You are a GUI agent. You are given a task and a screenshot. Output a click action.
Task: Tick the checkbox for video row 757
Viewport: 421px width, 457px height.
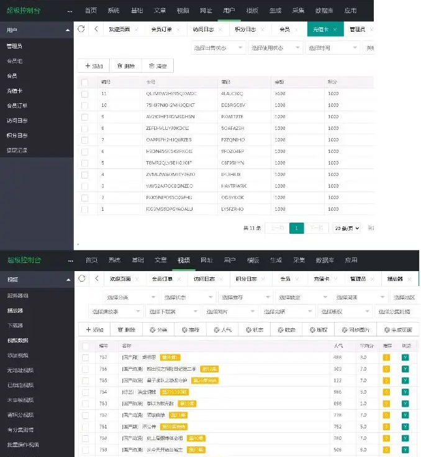click(86, 358)
